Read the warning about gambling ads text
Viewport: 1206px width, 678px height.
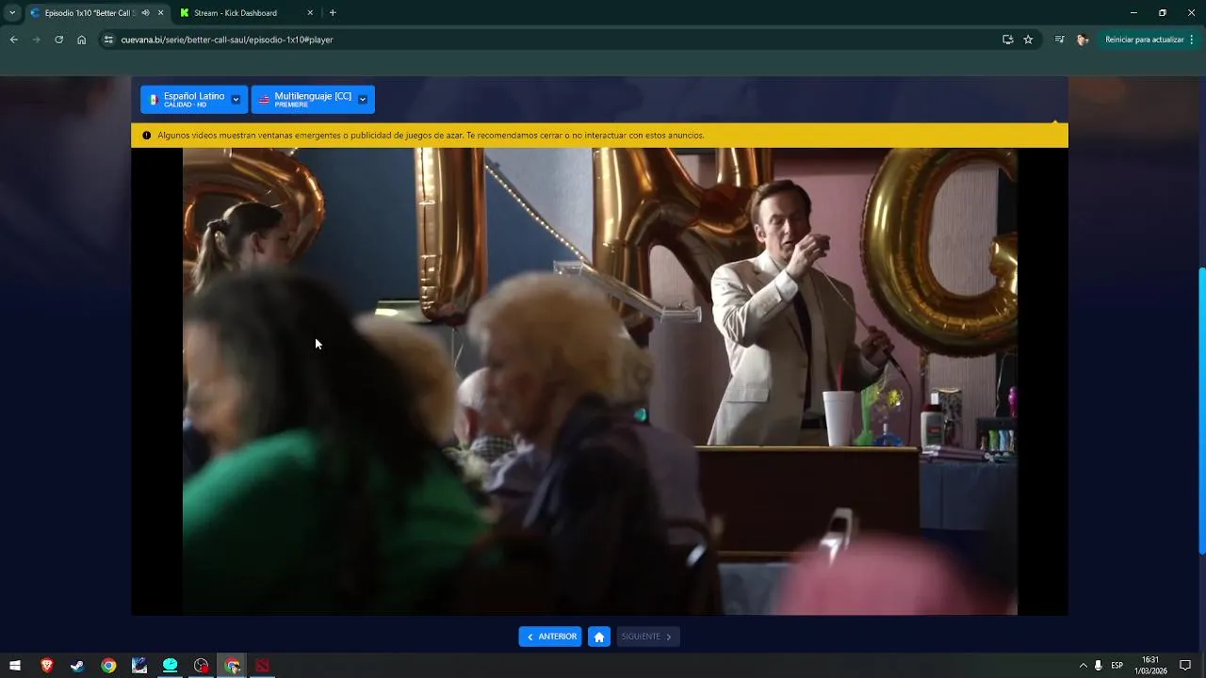pos(431,136)
